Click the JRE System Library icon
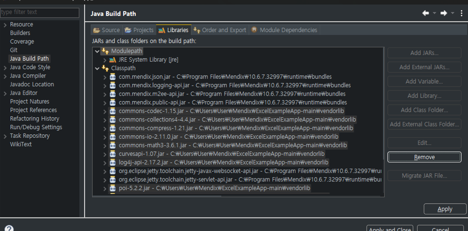Image resolution: width=468 pixels, height=231 pixels. coord(113,60)
